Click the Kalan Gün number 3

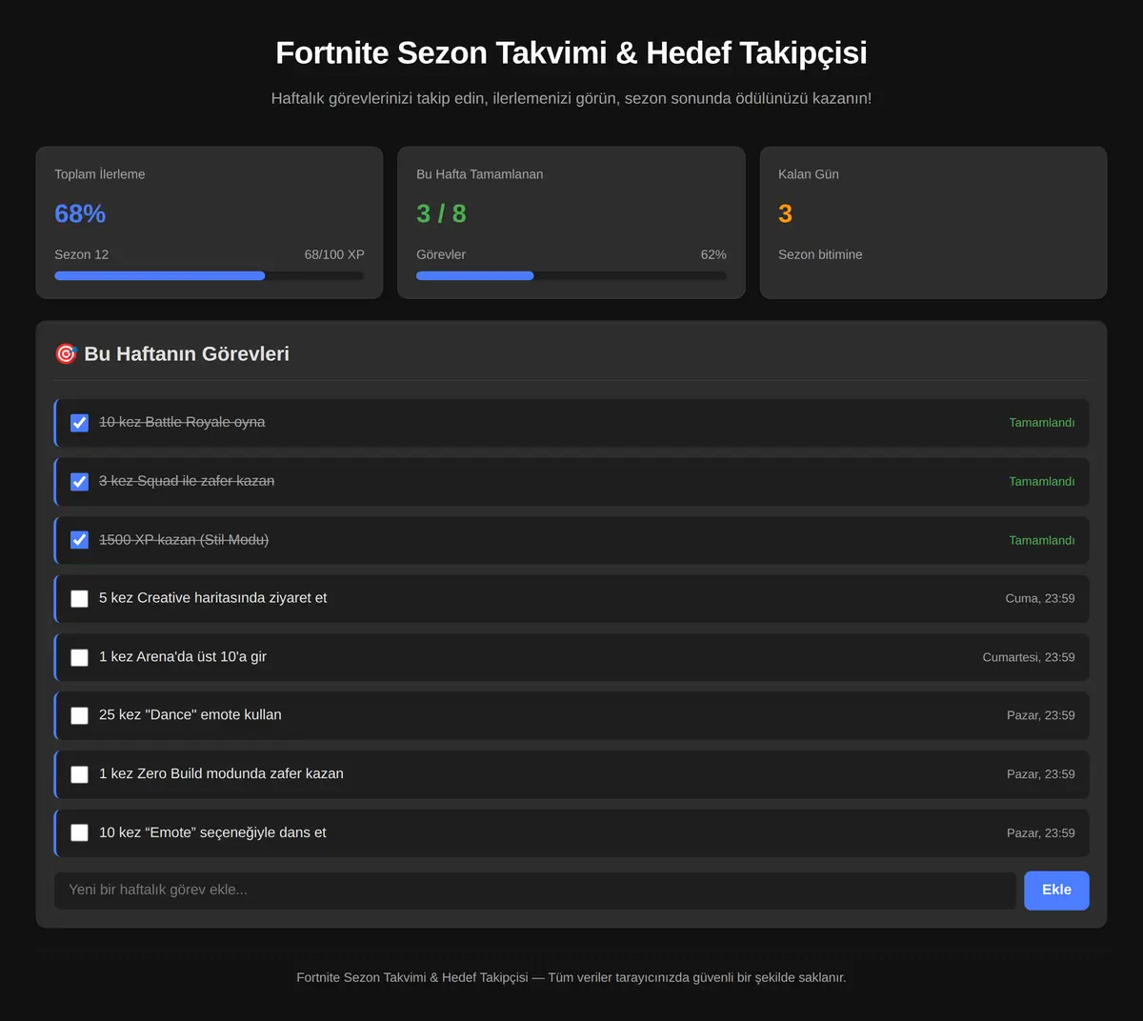785,213
